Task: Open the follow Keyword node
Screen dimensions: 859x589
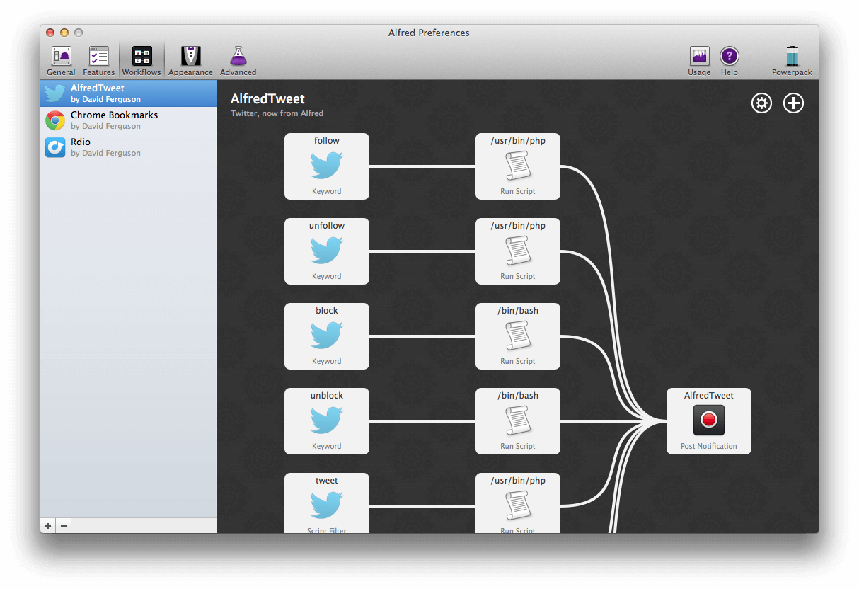Action: 326,166
